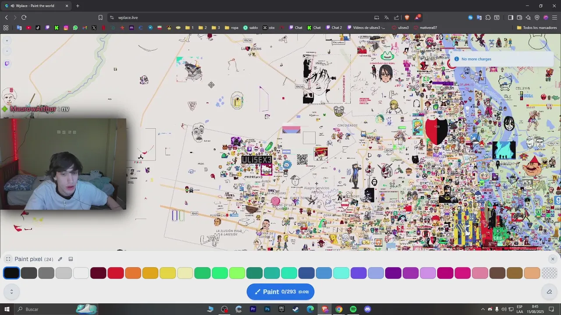Click the Twitch icon on map sidebar
The image size is (561, 315).
[x=7, y=63]
